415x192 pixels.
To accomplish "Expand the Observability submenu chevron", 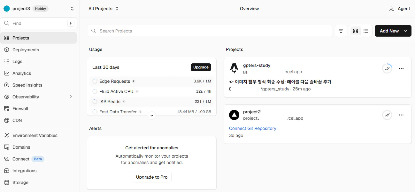I will tap(71, 97).
